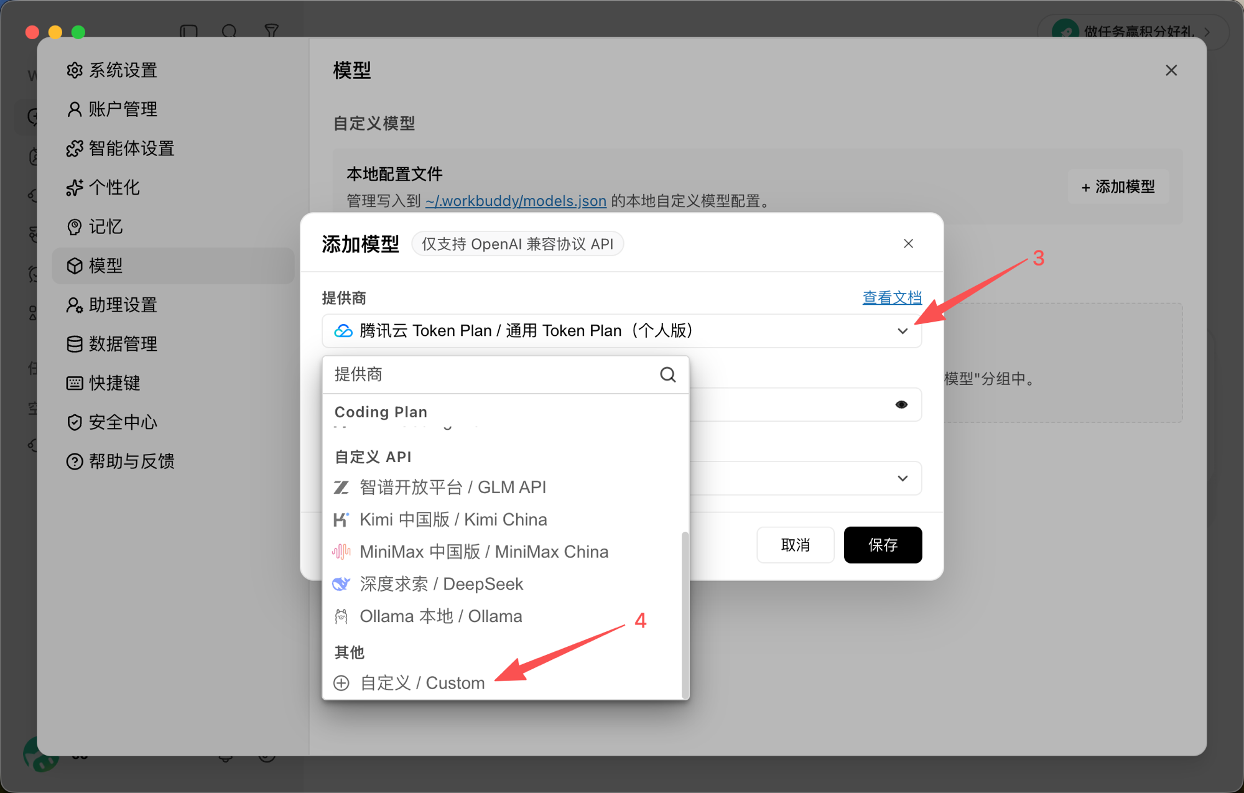Image resolution: width=1244 pixels, height=793 pixels.
Task: Close the 模型 settings panel
Action: tap(1171, 70)
